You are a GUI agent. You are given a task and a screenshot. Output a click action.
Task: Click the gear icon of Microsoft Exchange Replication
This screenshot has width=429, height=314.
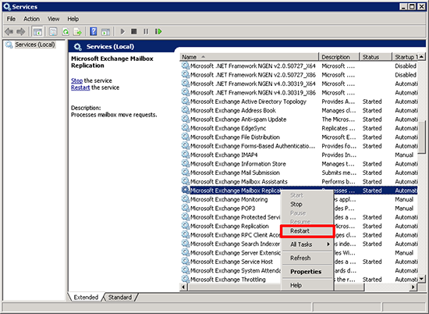pyautogui.click(x=186, y=226)
